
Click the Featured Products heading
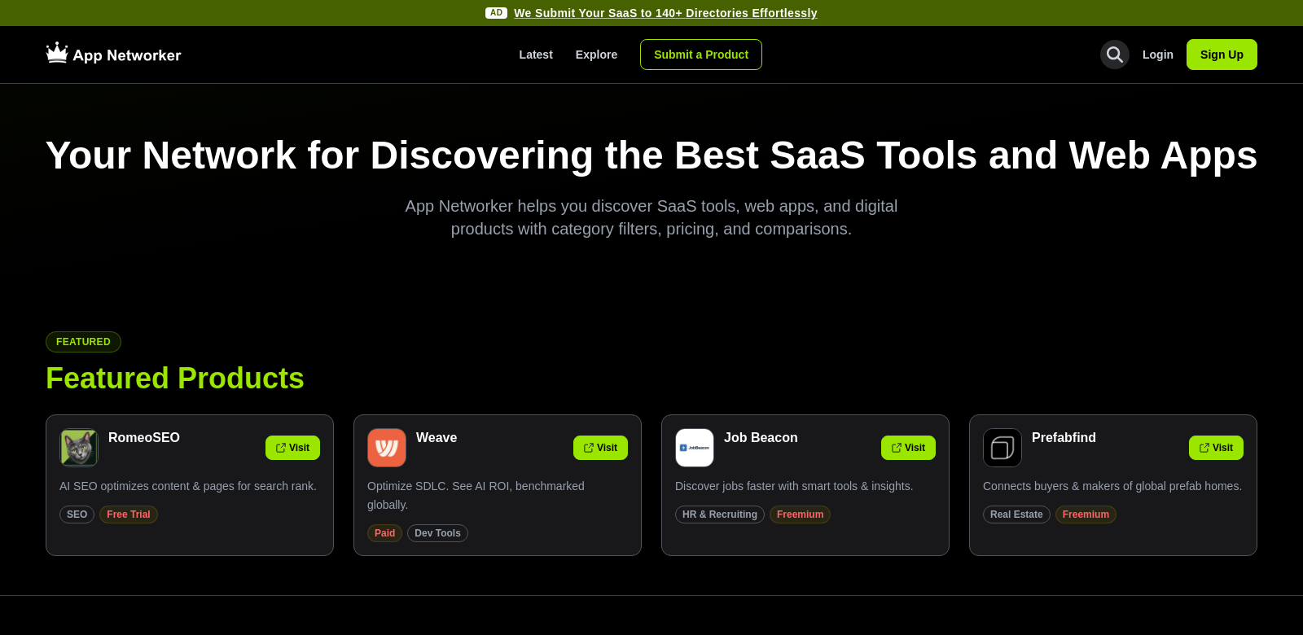click(x=175, y=379)
